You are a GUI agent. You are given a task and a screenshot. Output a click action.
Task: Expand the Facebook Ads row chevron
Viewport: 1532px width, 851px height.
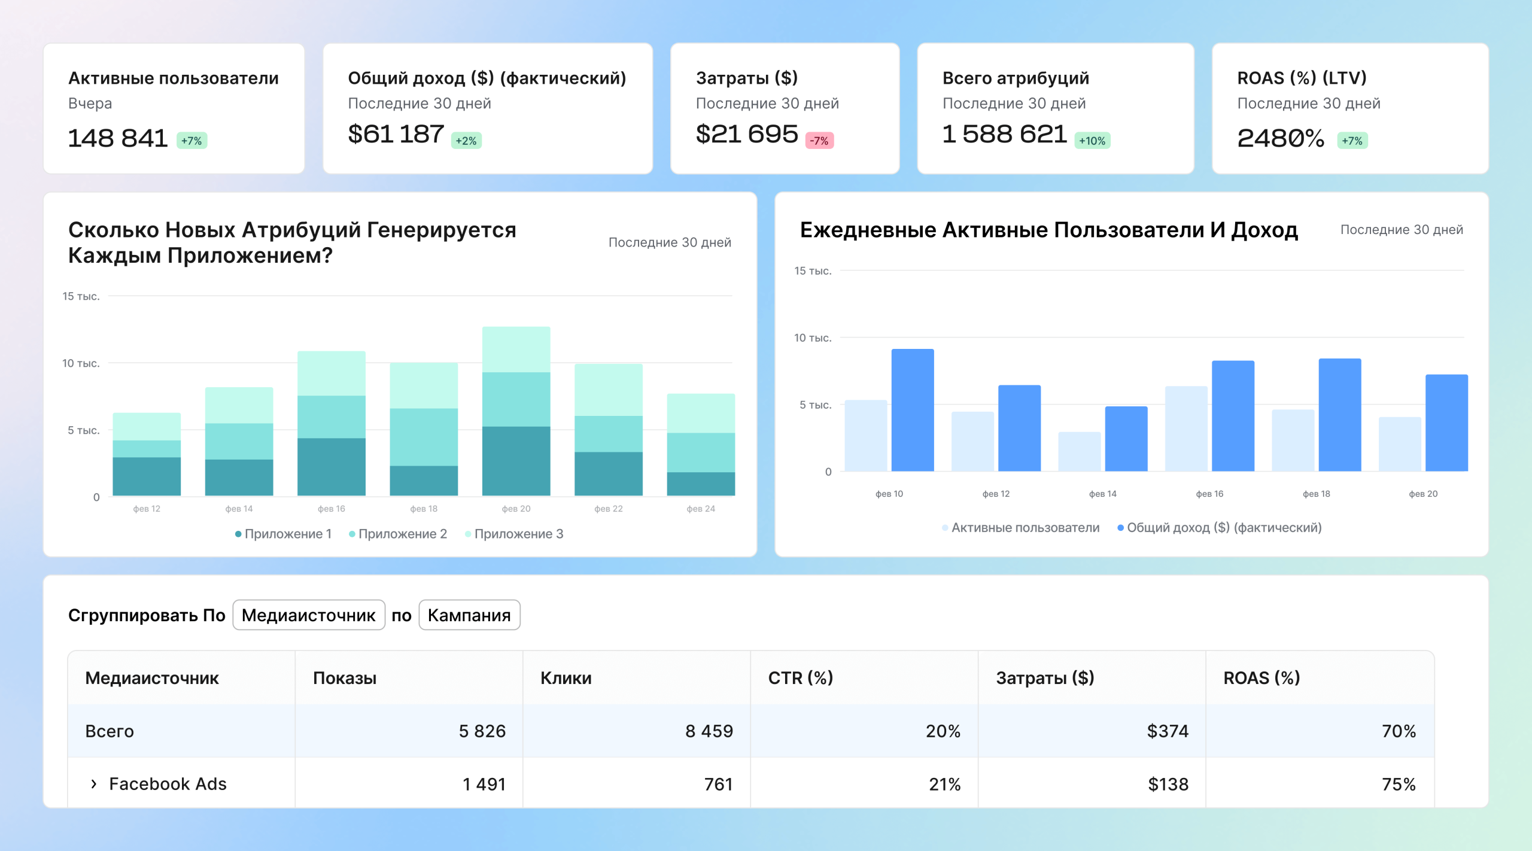[93, 784]
